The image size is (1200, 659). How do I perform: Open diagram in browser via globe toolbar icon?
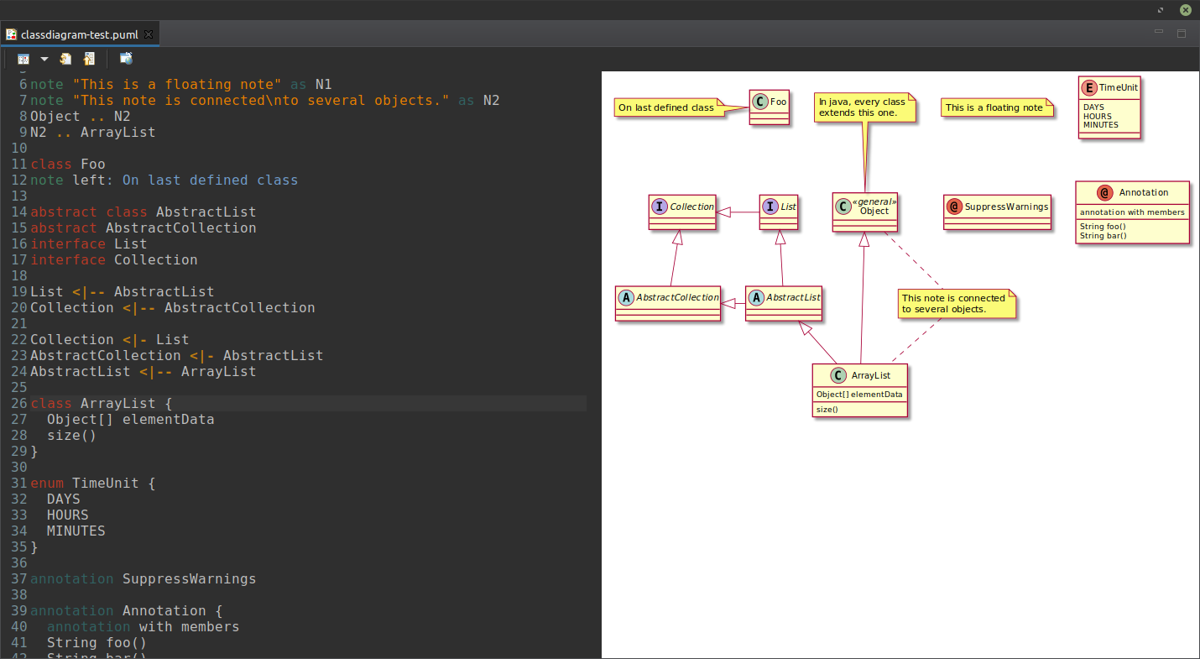tap(126, 59)
